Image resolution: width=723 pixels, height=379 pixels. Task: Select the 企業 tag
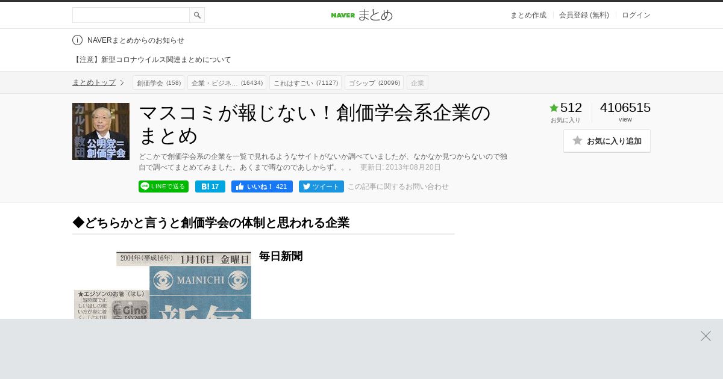pyautogui.click(x=418, y=82)
